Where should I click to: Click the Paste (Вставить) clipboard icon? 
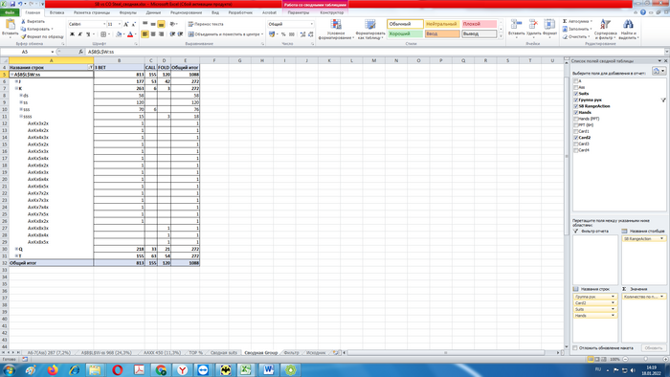click(10, 25)
